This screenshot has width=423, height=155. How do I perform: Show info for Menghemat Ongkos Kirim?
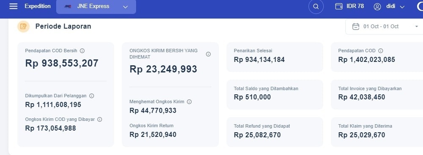[x=190, y=102]
